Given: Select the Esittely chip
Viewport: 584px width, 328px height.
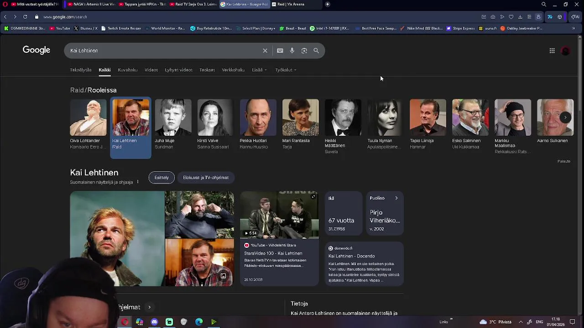Looking at the screenshot, I should (162, 178).
